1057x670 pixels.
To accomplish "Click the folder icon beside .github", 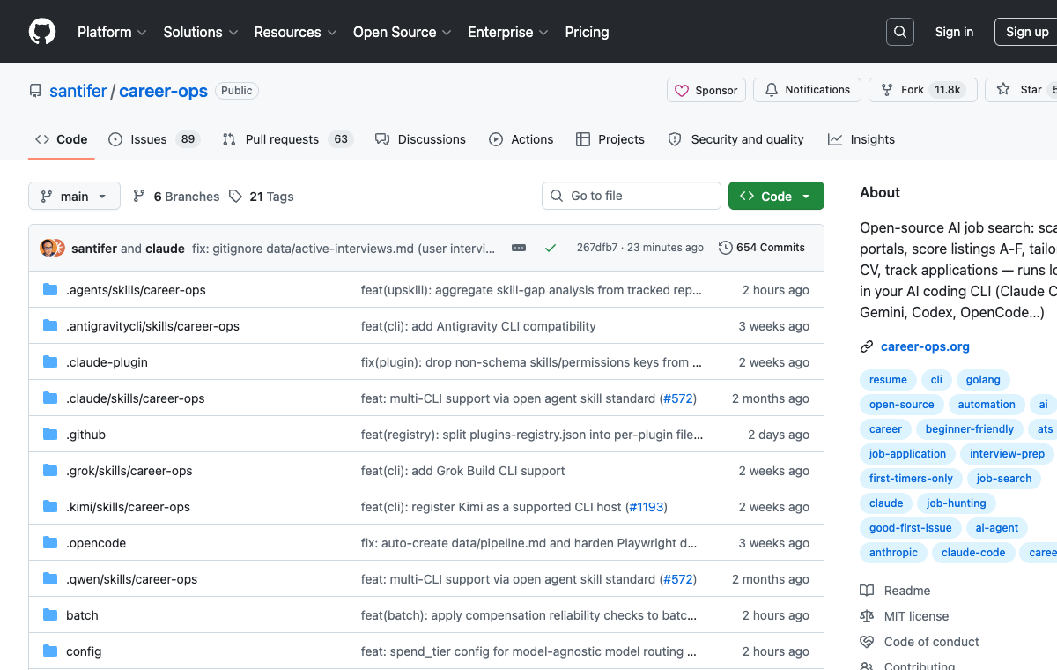I will 50,435.
